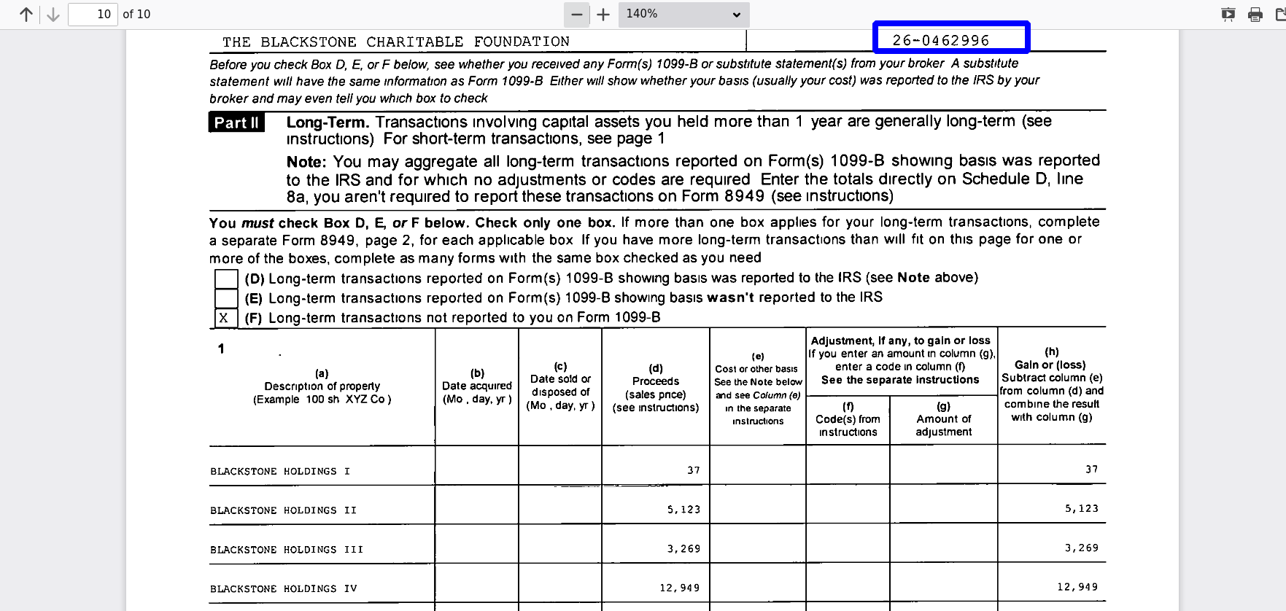
Task: Select the Part II heading label
Action: pyautogui.click(x=236, y=122)
